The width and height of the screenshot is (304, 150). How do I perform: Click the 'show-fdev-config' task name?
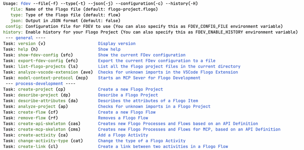coord(38,55)
